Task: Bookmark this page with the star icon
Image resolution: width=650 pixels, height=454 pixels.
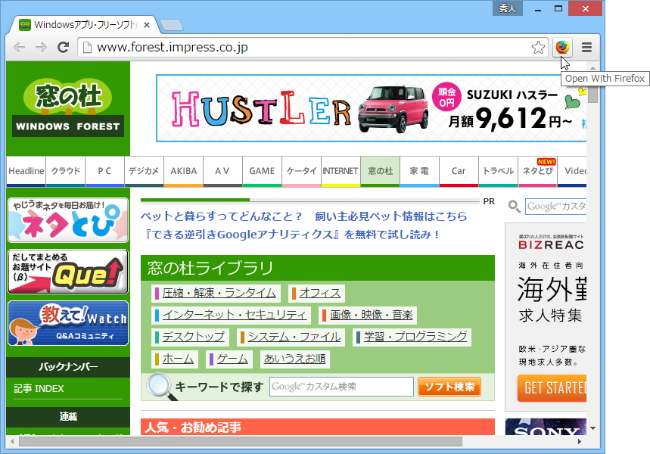Action: pyautogui.click(x=538, y=47)
